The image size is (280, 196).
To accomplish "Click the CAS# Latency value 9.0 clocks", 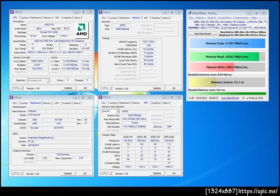I will (x=148, y=49).
